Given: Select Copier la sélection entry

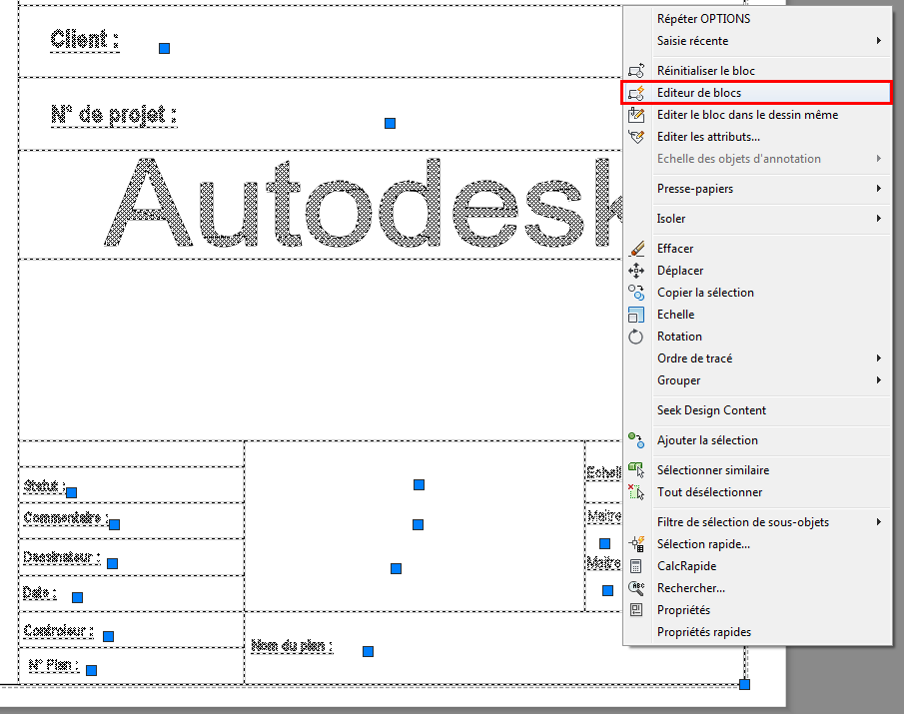Looking at the screenshot, I should (x=757, y=293).
